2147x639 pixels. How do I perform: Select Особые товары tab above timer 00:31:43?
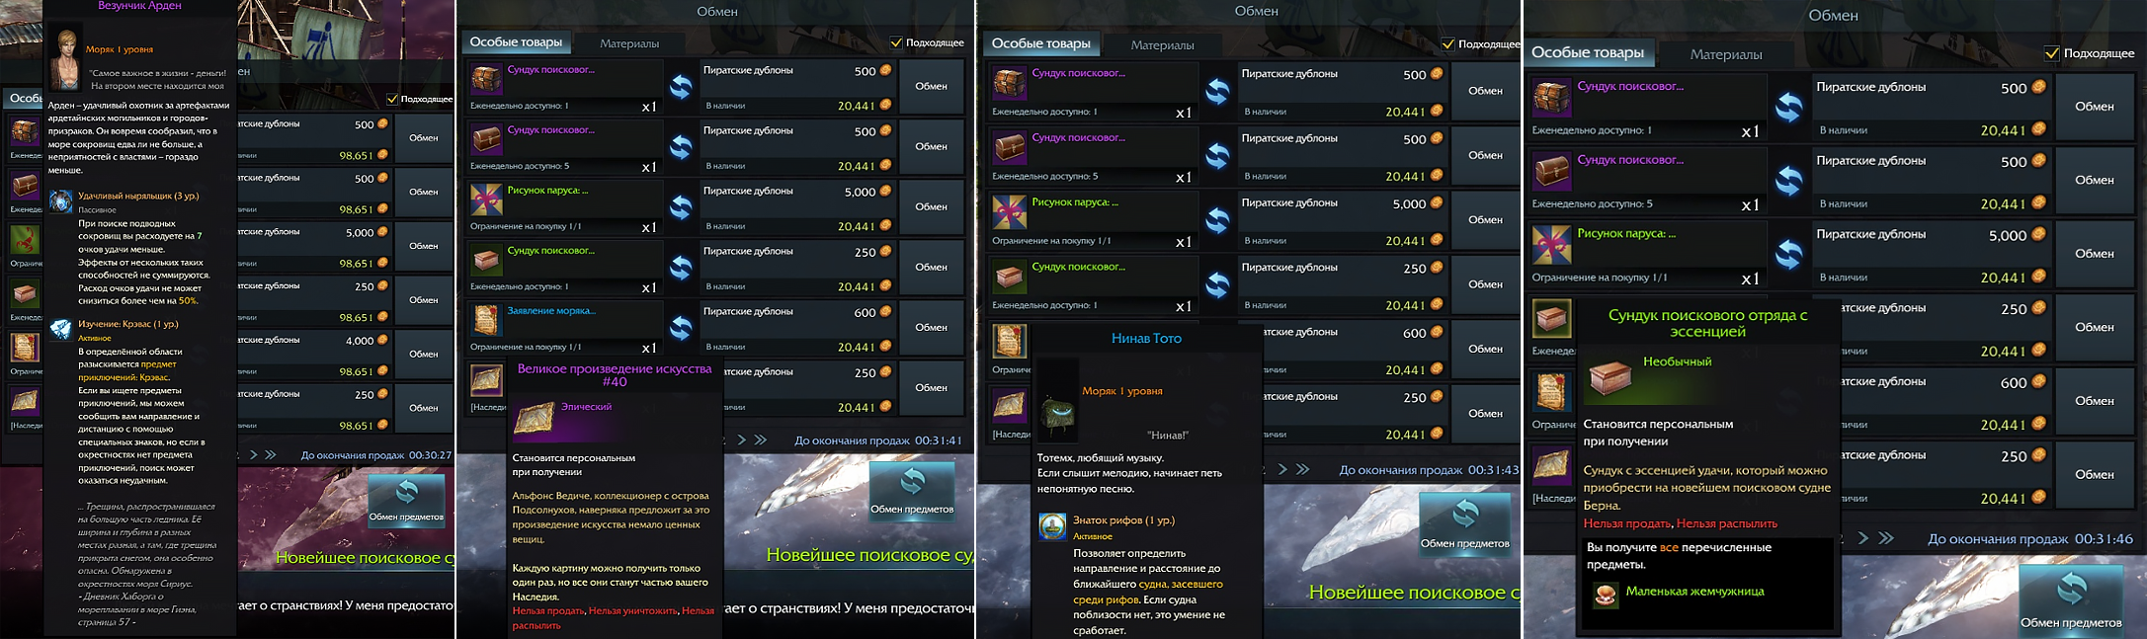click(1040, 43)
